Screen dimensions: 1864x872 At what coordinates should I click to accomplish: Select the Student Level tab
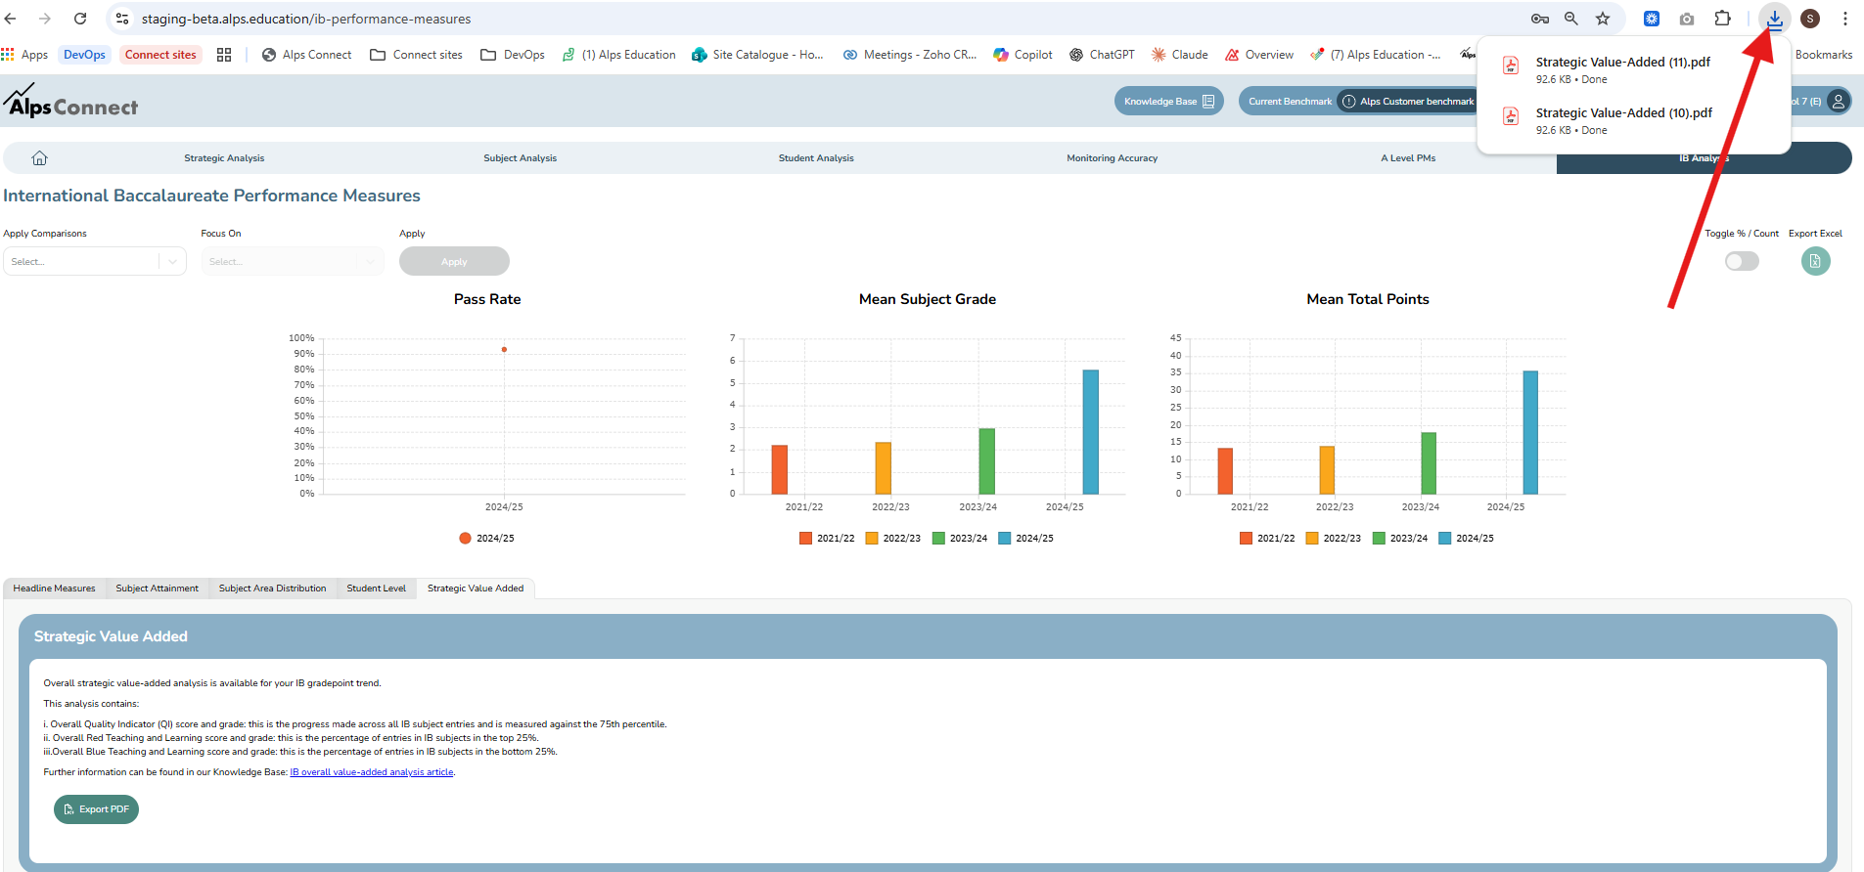click(x=376, y=589)
